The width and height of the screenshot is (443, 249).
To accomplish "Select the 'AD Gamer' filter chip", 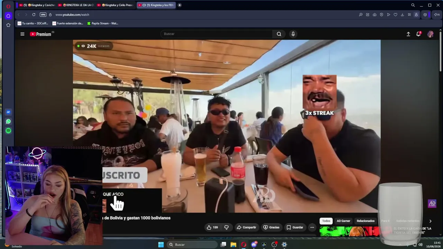I will (x=344, y=221).
